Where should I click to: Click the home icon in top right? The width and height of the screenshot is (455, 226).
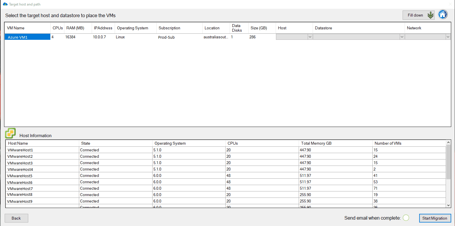(x=443, y=15)
